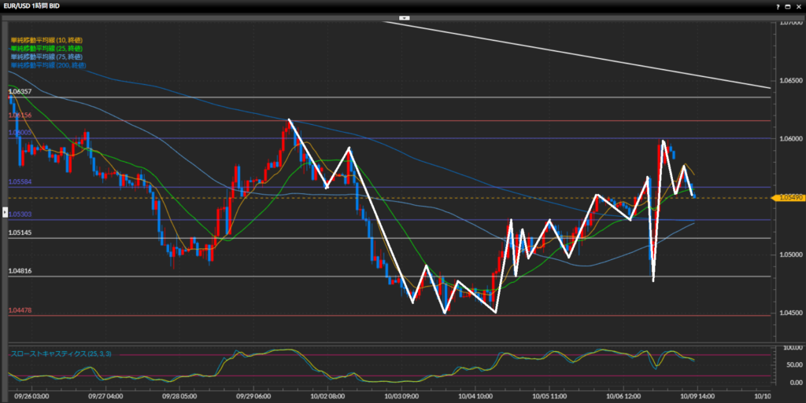Select the 1.05303 horizontal level label
This screenshot has width=806, height=403.
point(20,214)
